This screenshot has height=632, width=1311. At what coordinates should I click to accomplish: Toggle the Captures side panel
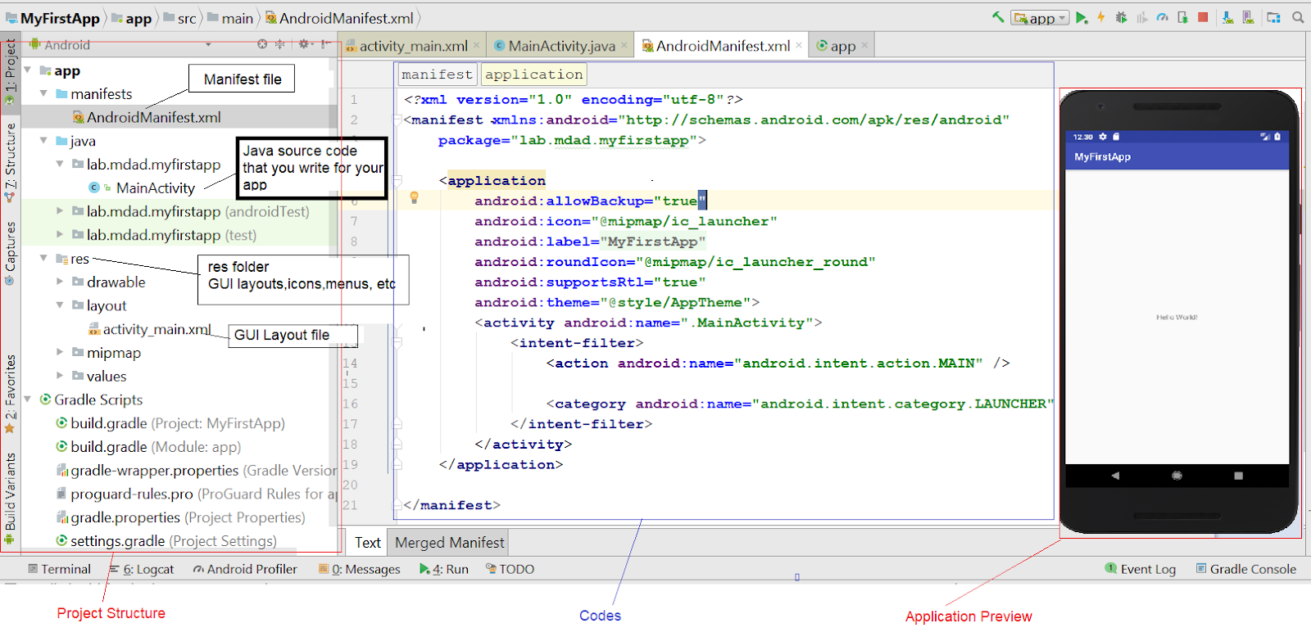(10, 252)
